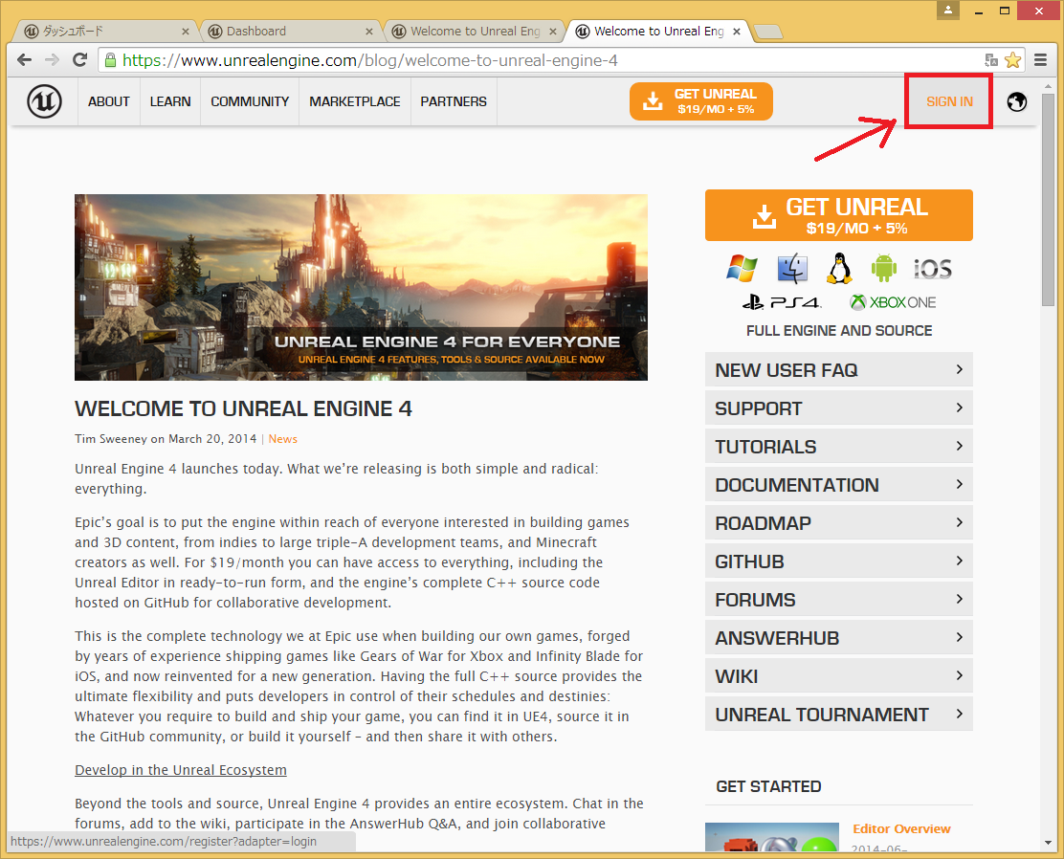
Task: Click the translate page icon in address bar
Action: [x=990, y=59]
